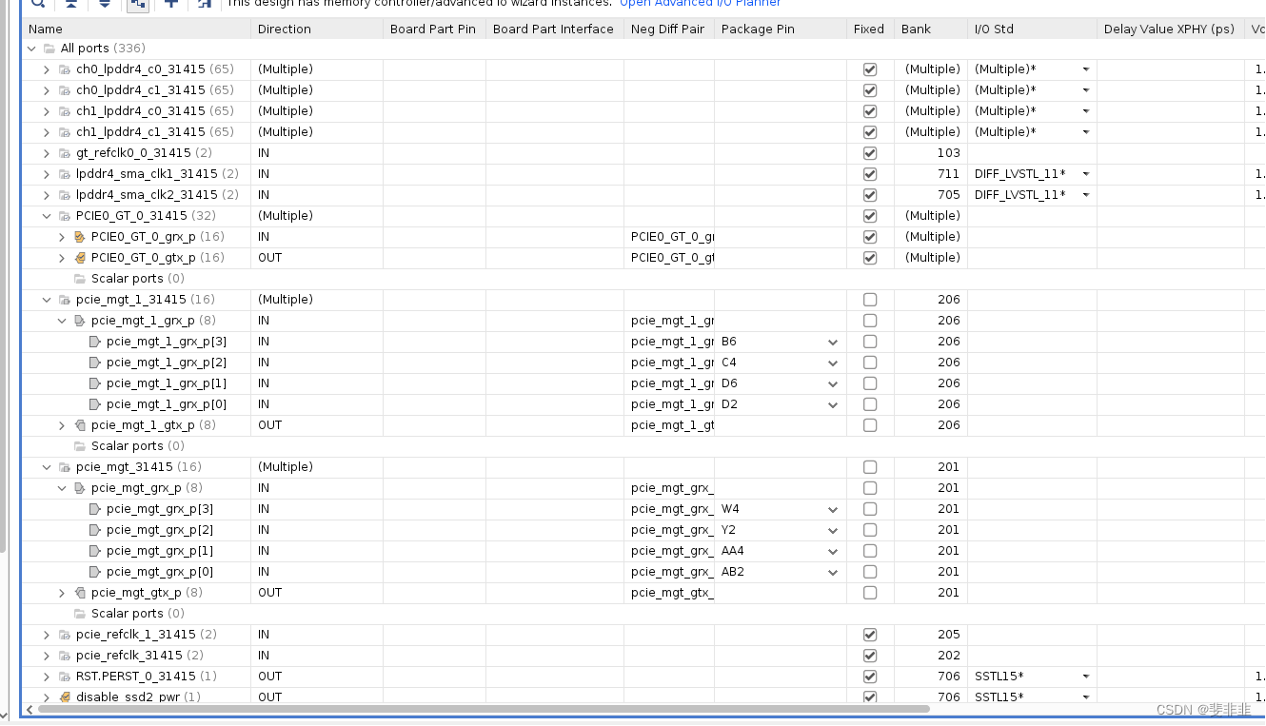
Task: Click the Collapse All toolbar icon
Action: pyautogui.click(x=71, y=4)
